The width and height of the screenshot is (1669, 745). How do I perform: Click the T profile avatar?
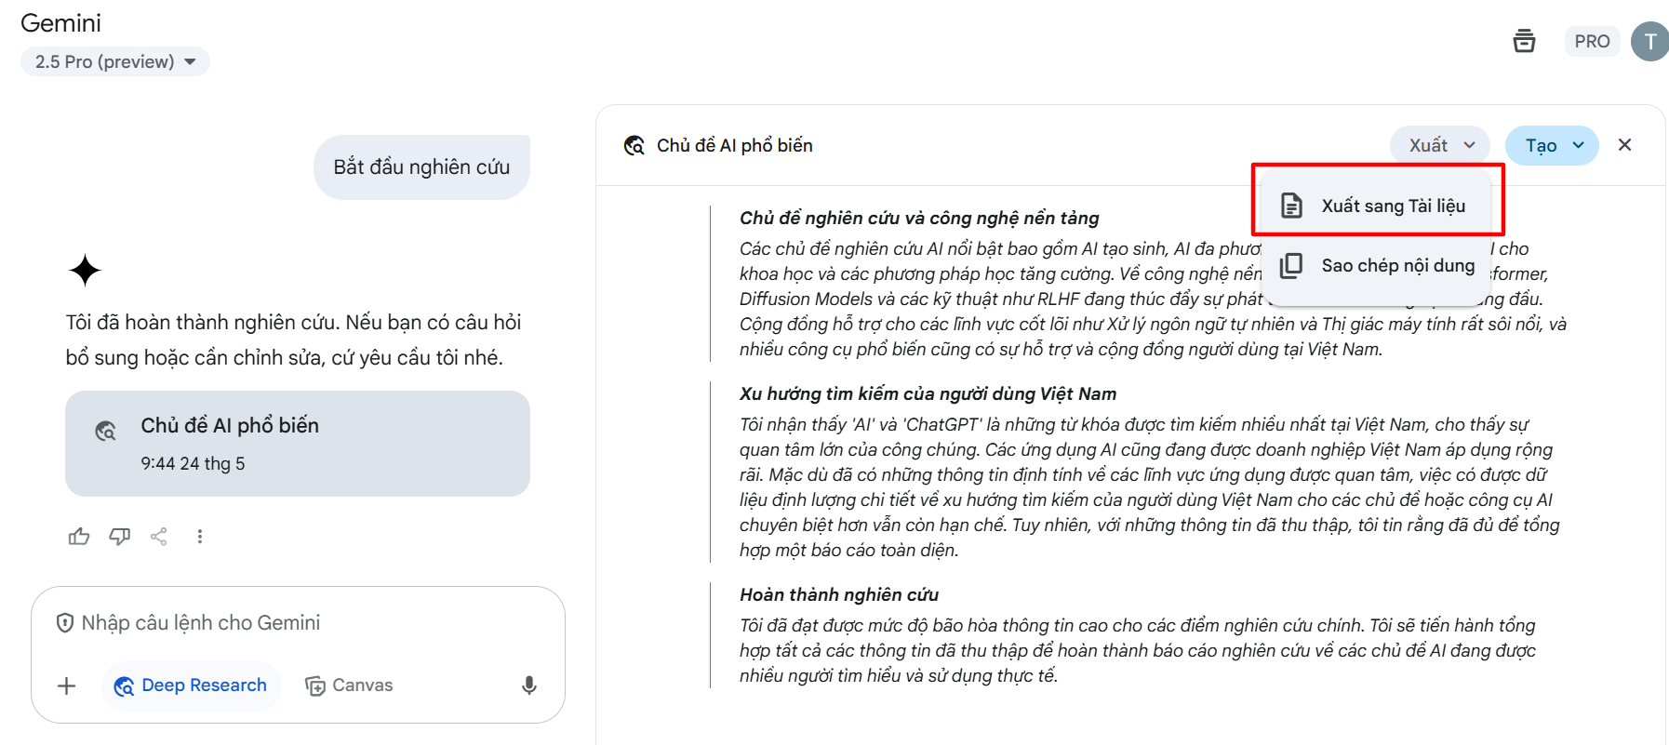(1649, 41)
